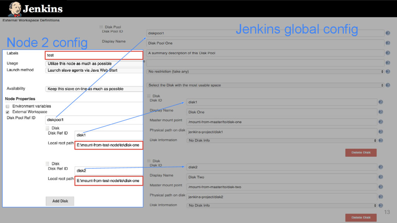Focus Local root path field under disk2
This screenshot has width=397, height=223.
click(109, 181)
